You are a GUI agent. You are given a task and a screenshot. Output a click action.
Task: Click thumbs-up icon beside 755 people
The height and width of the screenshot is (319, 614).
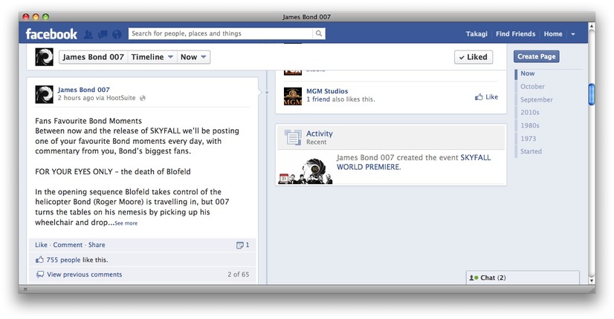point(39,260)
